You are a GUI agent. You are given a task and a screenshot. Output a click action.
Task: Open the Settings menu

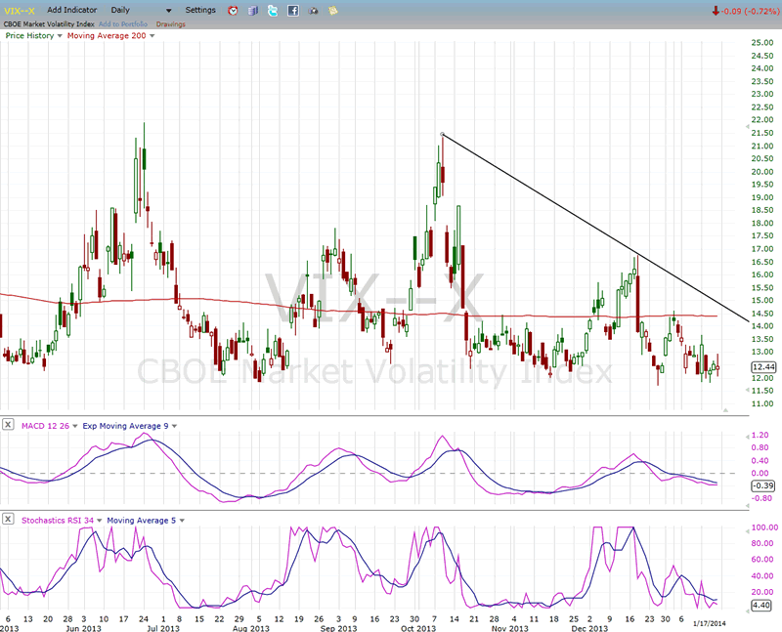coord(200,10)
